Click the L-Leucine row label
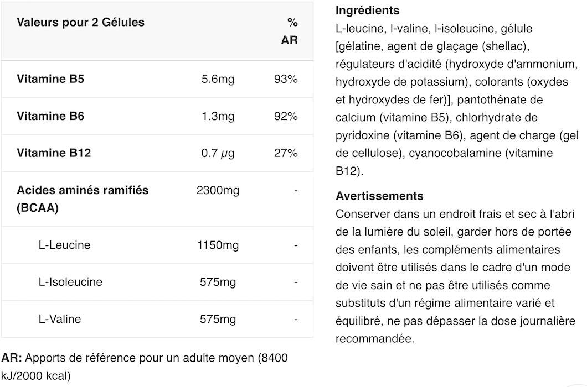This screenshot has width=587, height=387. click(64, 245)
